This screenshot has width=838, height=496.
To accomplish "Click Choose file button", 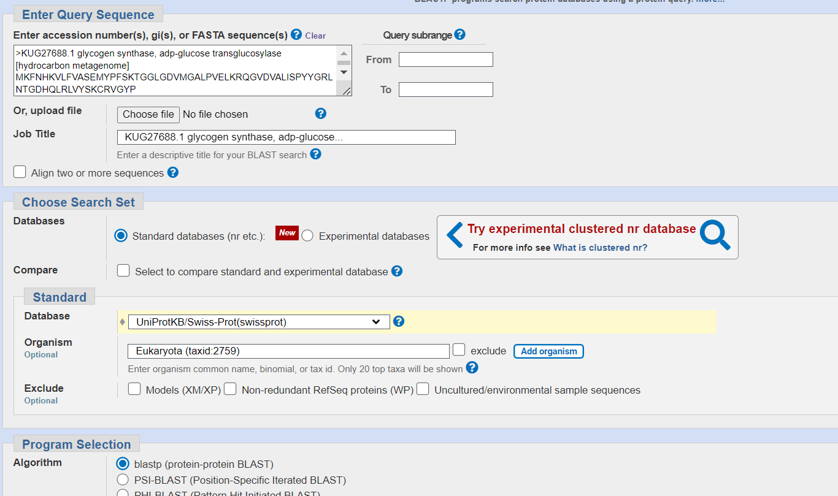I will (148, 114).
